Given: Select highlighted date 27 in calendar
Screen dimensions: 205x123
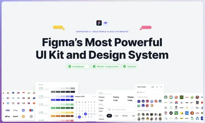Looking at the screenshot, I should click(x=79, y=117).
